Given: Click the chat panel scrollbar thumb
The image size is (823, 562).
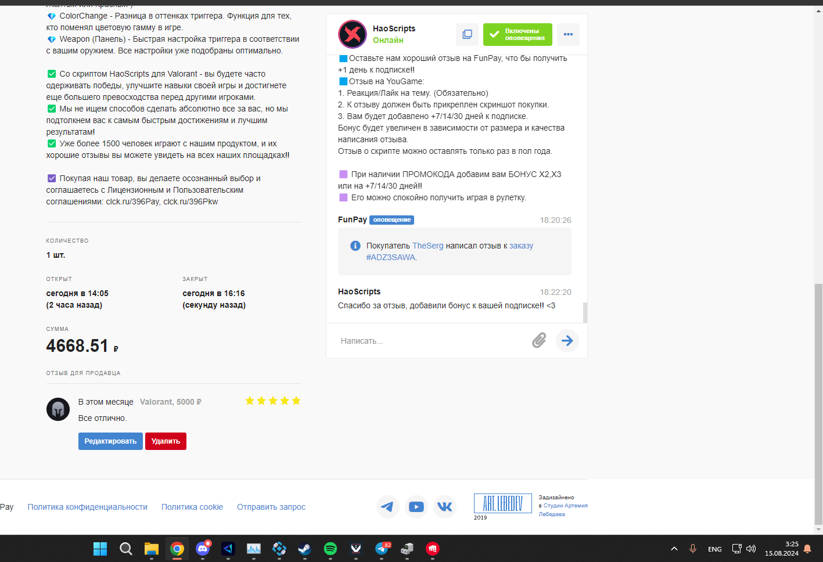Looking at the screenshot, I should pos(585,312).
